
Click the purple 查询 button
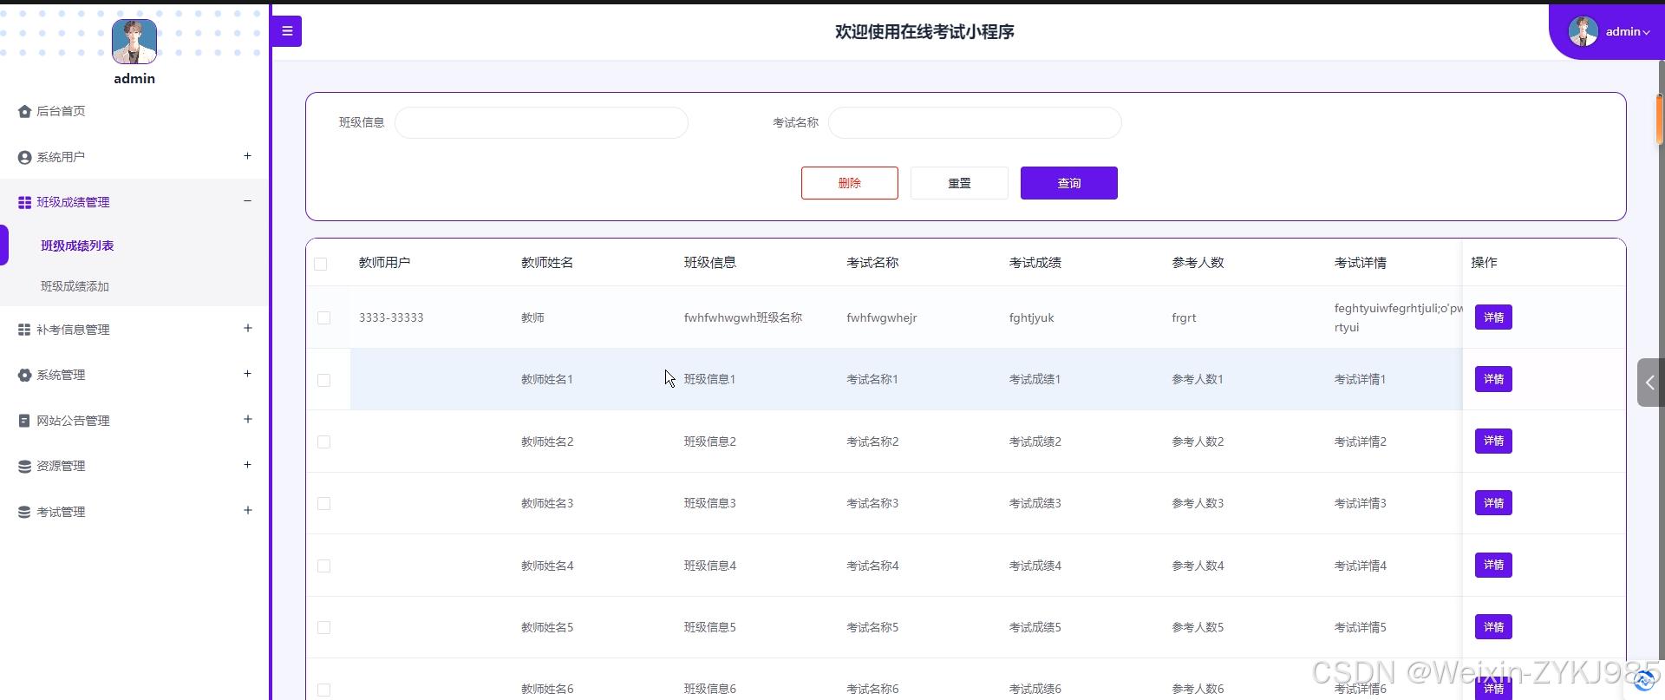pyautogui.click(x=1068, y=183)
